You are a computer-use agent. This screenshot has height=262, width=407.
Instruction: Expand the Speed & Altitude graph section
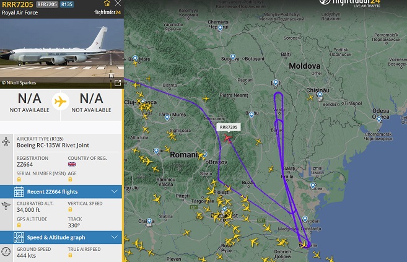pyautogui.click(x=61, y=237)
